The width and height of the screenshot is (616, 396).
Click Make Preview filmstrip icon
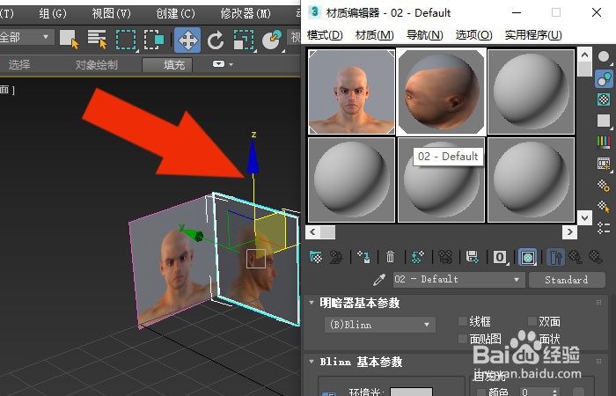click(x=604, y=164)
